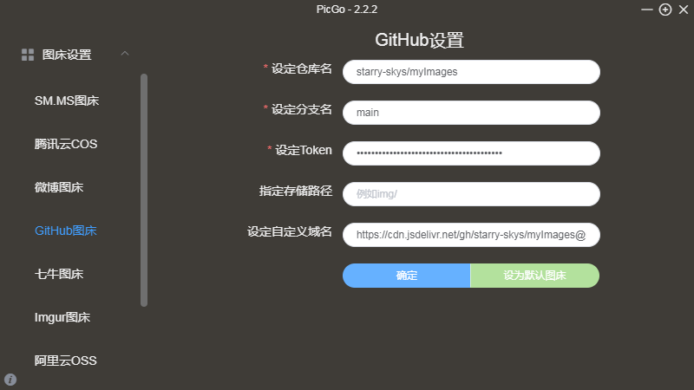
Task: Open 七牛图床 settings
Action: (59, 274)
